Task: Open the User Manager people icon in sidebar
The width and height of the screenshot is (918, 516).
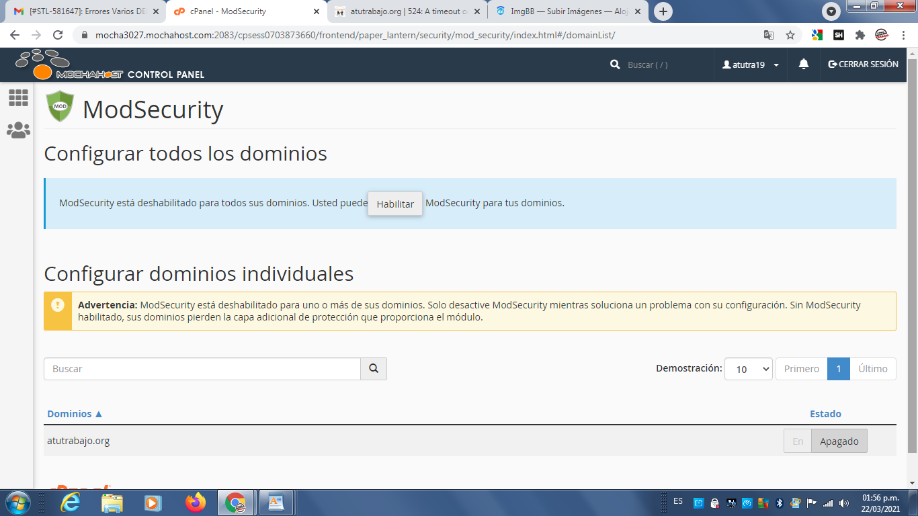Action: coord(18,130)
